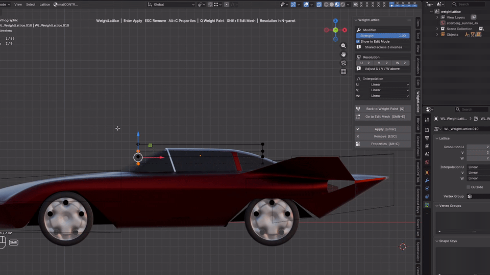Click the X axis on navigation gizmo
The height and width of the screenshot is (275, 490).
345,30
